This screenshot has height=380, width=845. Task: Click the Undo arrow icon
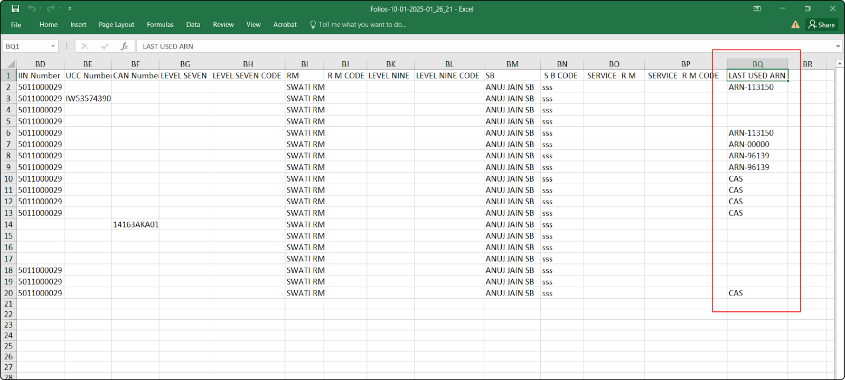click(x=32, y=8)
